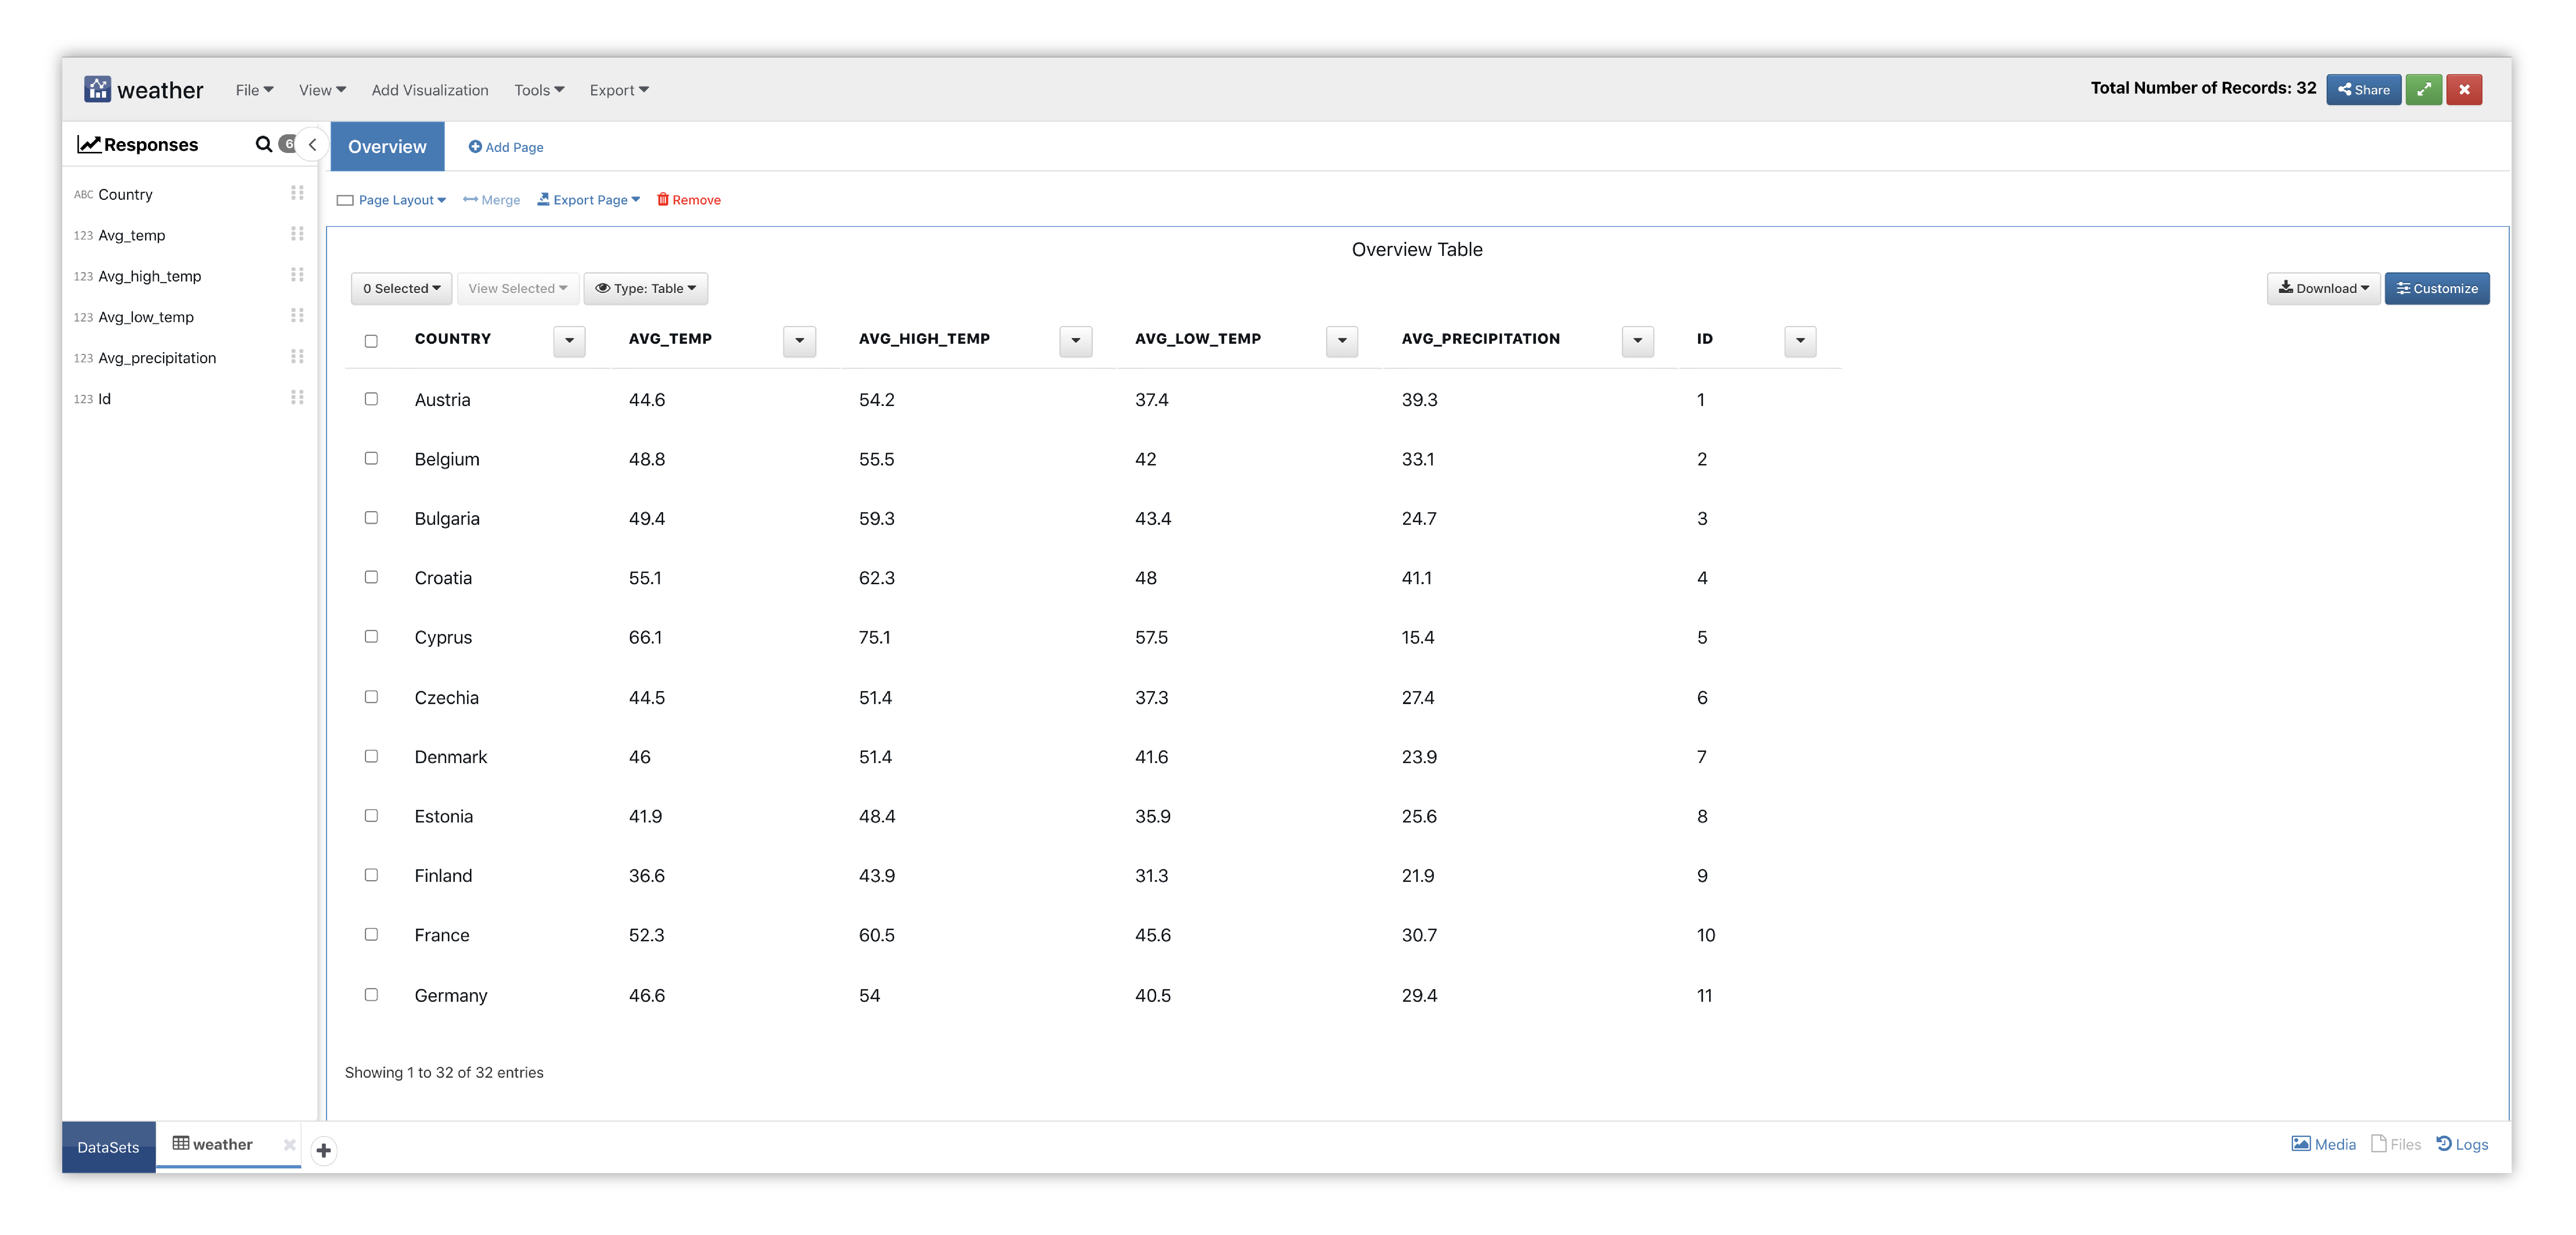Check the Croatia row checkbox
The image size is (2576, 1235).
(371, 577)
